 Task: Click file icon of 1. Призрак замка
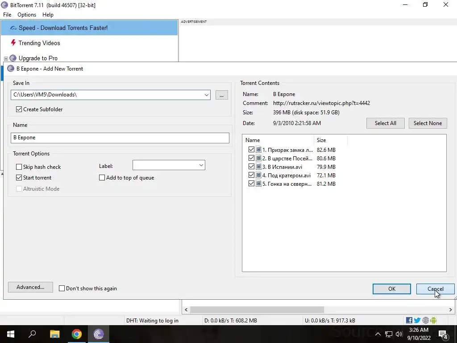click(258, 150)
